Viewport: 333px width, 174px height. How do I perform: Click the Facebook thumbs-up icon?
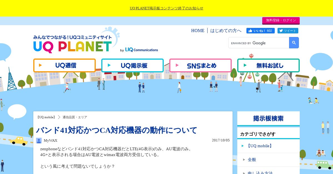click(x=250, y=31)
